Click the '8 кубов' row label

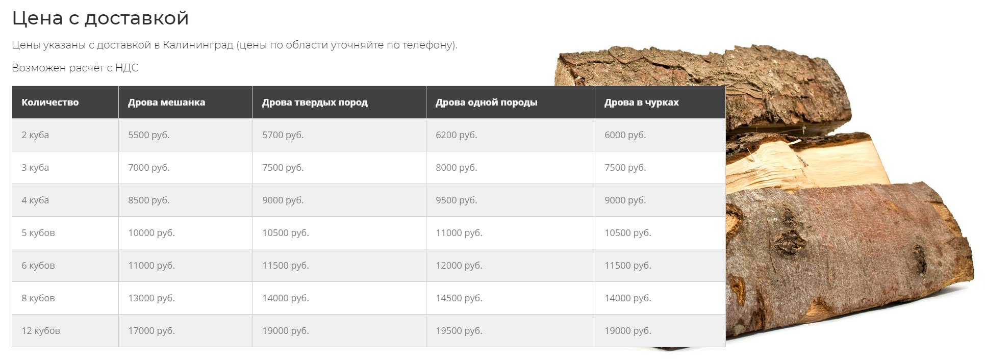pyautogui.click(x=65, y=298)
